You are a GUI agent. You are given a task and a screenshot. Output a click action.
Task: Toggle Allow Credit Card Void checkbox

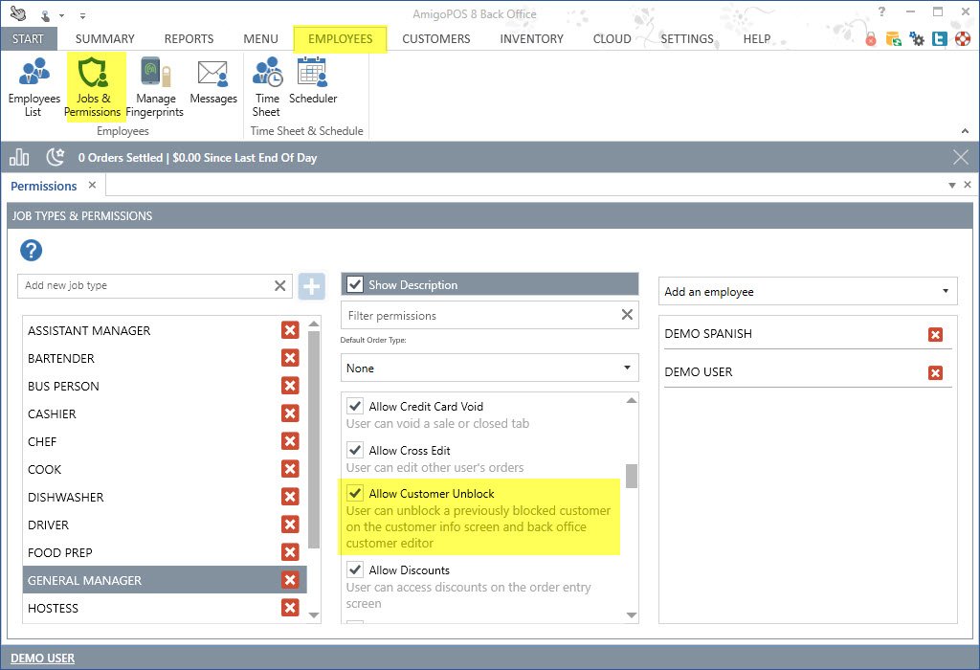click(355, 406)
